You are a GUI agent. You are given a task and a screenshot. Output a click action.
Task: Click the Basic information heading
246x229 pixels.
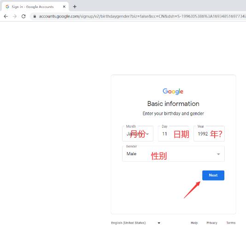[x=173, y=104]
